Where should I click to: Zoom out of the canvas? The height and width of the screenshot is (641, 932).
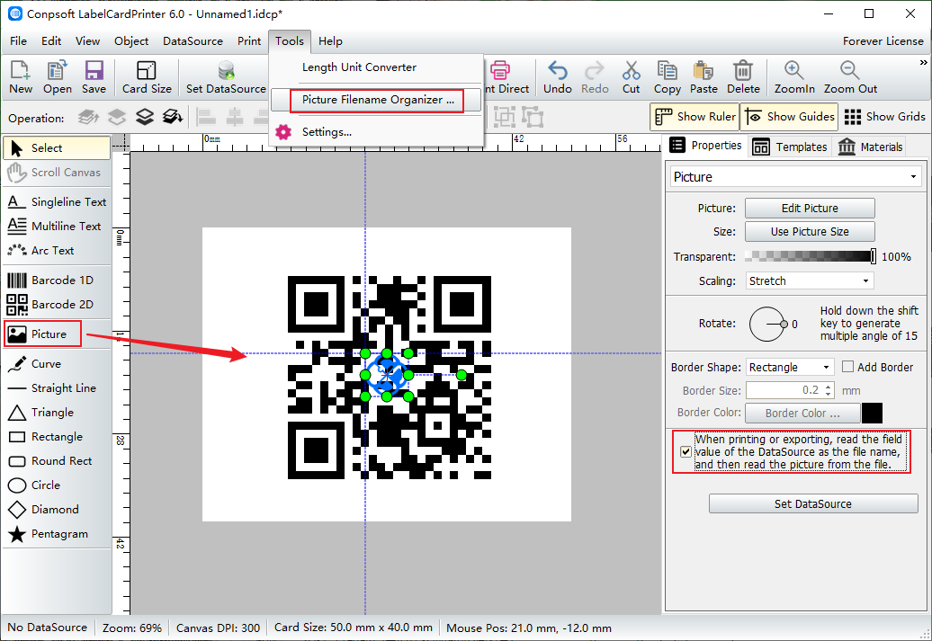pos(850,77)
